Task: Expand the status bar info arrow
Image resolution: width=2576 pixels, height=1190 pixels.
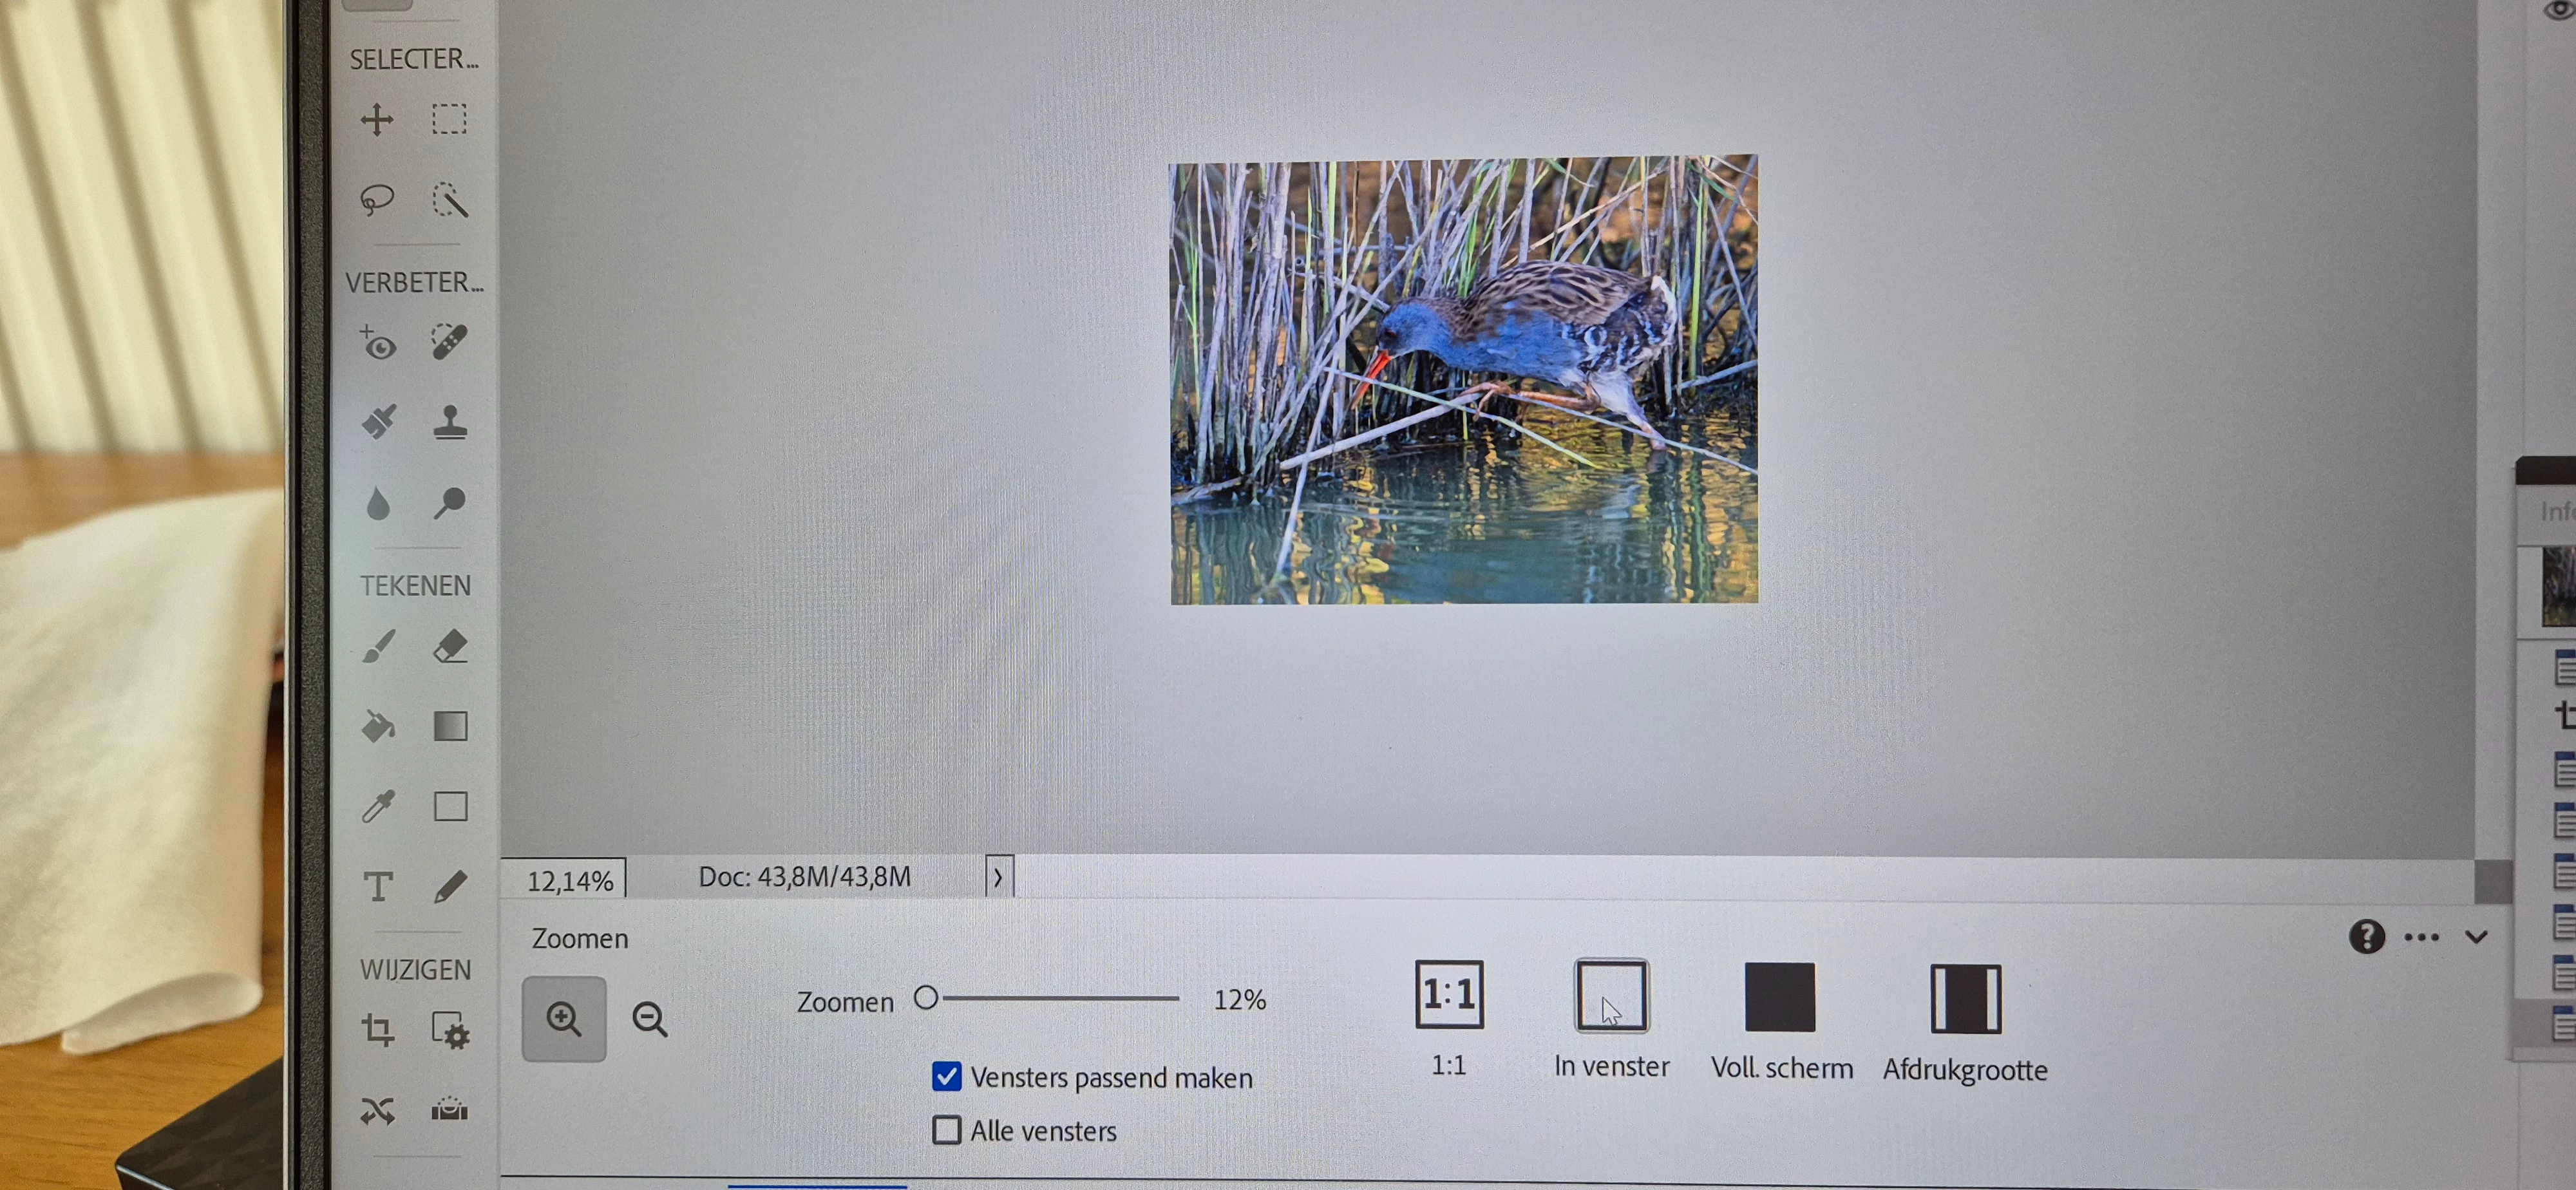Action: [x=998, y=878]
